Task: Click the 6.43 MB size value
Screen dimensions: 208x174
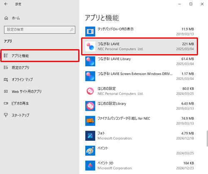Action: tap(188, 104)
